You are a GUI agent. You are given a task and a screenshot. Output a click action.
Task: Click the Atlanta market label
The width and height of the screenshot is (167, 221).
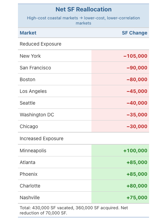point(28,162)
